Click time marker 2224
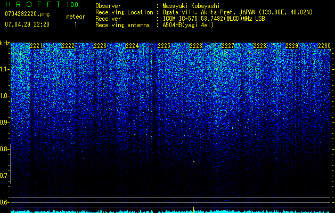335x213 pixels. click(132, 46)
